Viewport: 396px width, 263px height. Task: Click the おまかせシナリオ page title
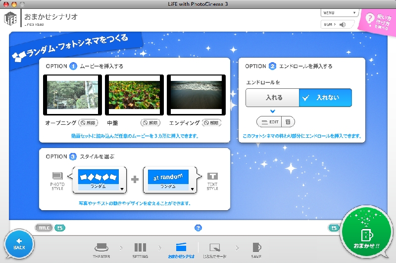coord(51,17)
